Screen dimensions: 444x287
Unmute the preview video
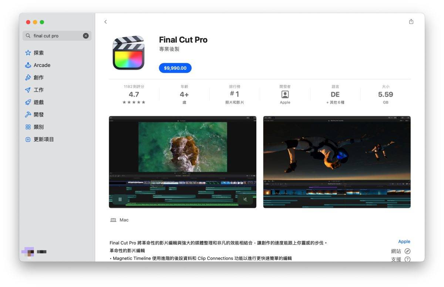coord(245,199)
